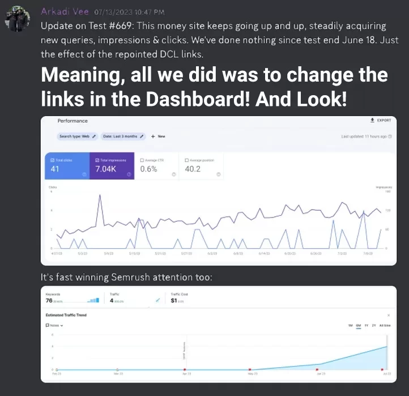Click Arkadi Vee's profile avatar

(x=16, y=20)
